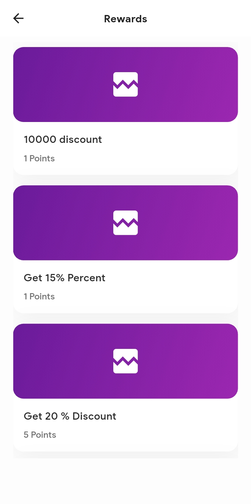The height and width of the screenshot is (504, 251).
Task: Click the placeholder image icon on Get 15% Percent
Action: pos(125,223)
